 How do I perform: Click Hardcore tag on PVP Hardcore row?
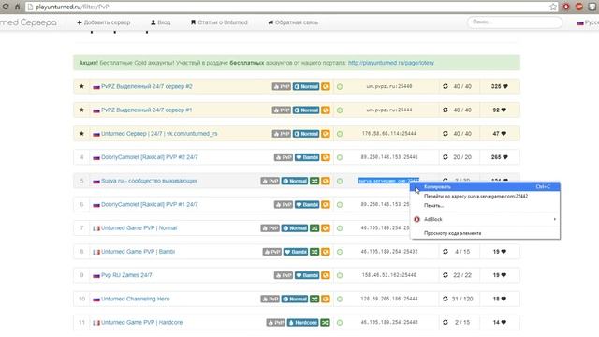pos(302,322)
